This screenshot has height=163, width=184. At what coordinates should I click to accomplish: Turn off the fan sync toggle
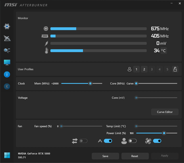pos(157,141)
